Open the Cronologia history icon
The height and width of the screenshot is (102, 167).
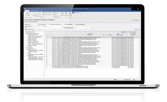[37, 16]
